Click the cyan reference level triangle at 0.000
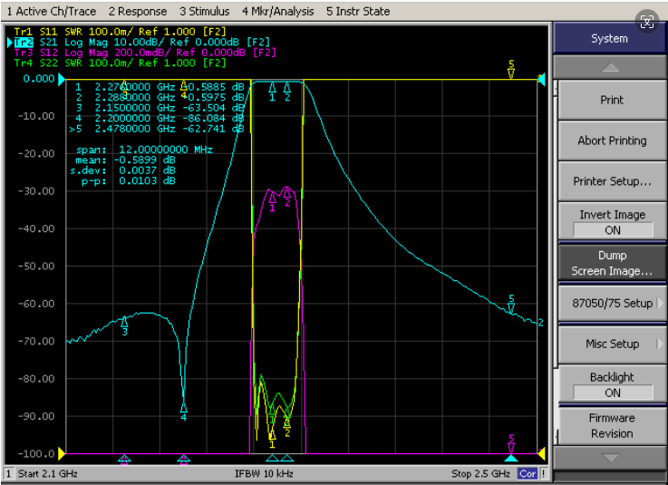 63,79
